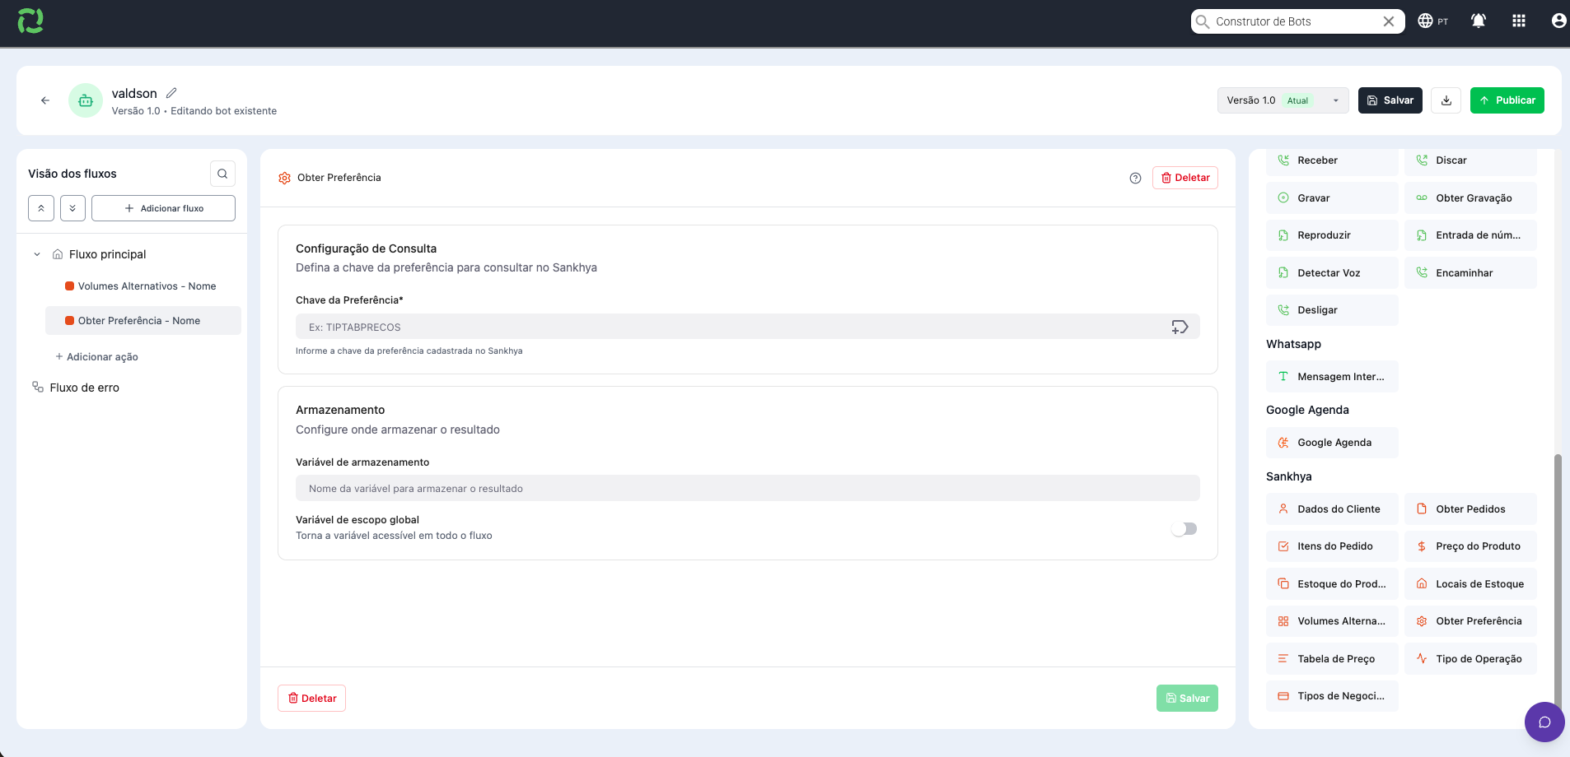Click Adicionar fluxo button
The height and width of the screenshot is (757, 1570).
coord(163,208)
